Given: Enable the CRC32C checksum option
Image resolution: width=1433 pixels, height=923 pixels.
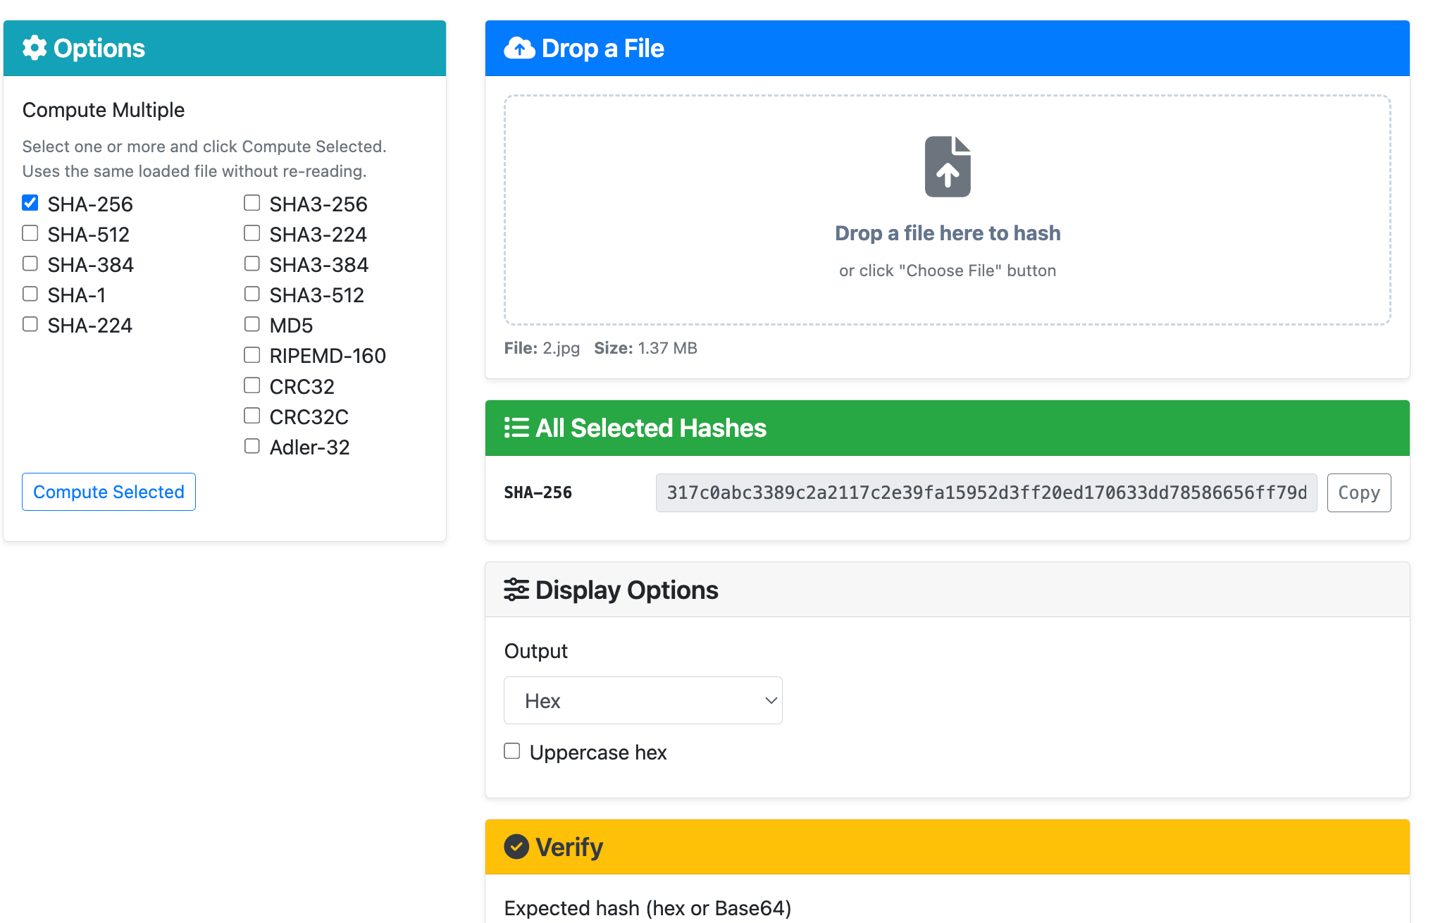Looking at the screenshot, I should coord(252,415).
